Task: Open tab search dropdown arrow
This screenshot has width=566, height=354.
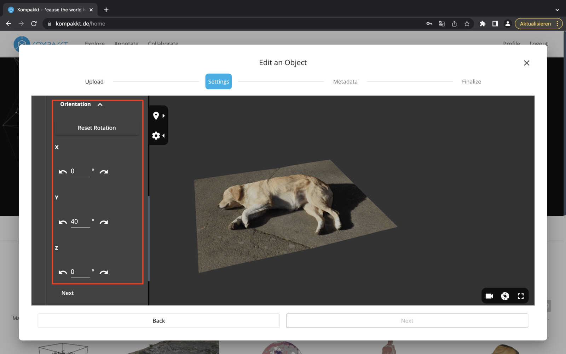Action: pyautogui.click(x=557, y=10)
